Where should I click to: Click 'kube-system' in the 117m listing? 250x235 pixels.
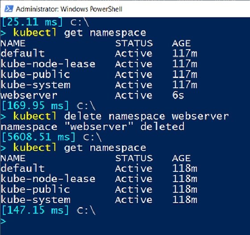coord(35,85)
